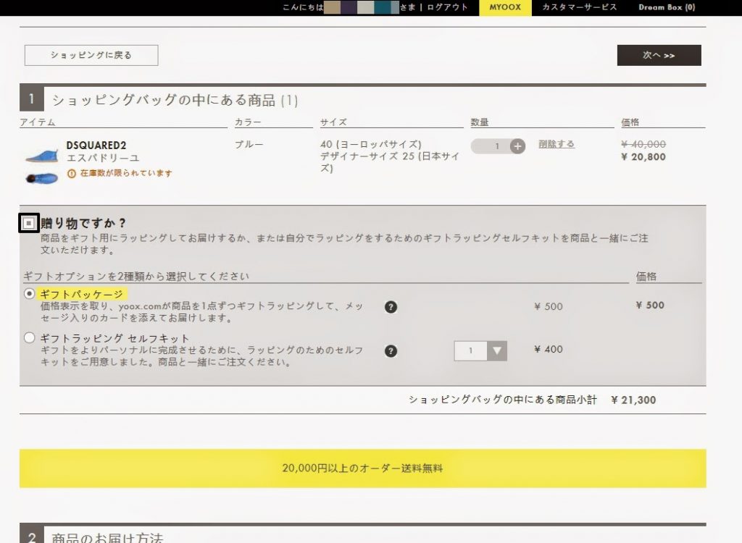This screenshot has width=742, height=543.
Task: Open Dream Box (0)
Action: [667, 7]
